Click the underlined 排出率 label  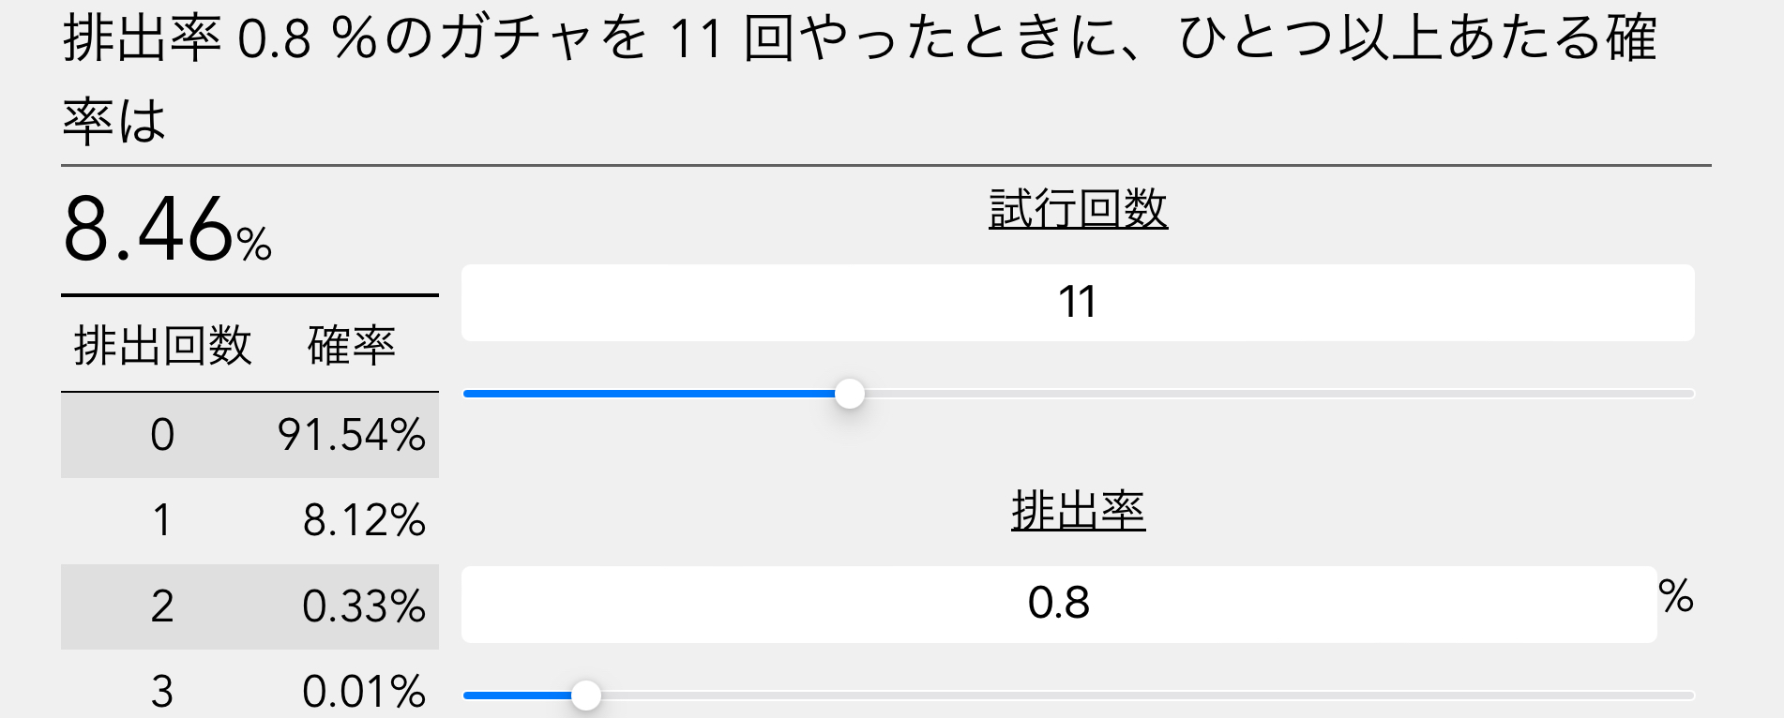click(1078, 512)
